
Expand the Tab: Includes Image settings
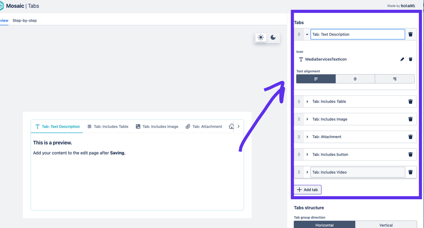(x=307, y=119)
